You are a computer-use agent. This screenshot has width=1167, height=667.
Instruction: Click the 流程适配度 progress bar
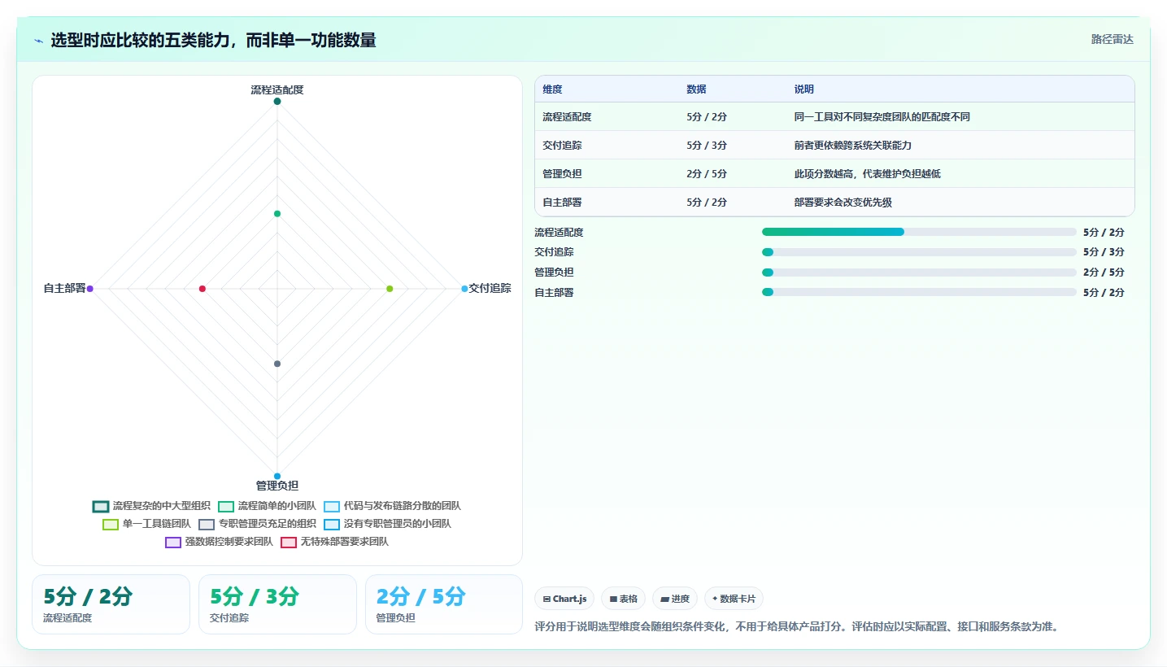(919, 232)
